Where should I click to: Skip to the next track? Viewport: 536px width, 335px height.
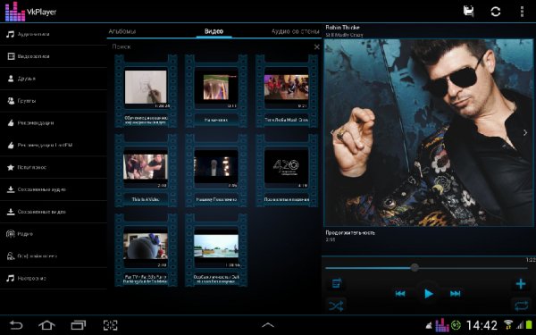pos(456,294)
